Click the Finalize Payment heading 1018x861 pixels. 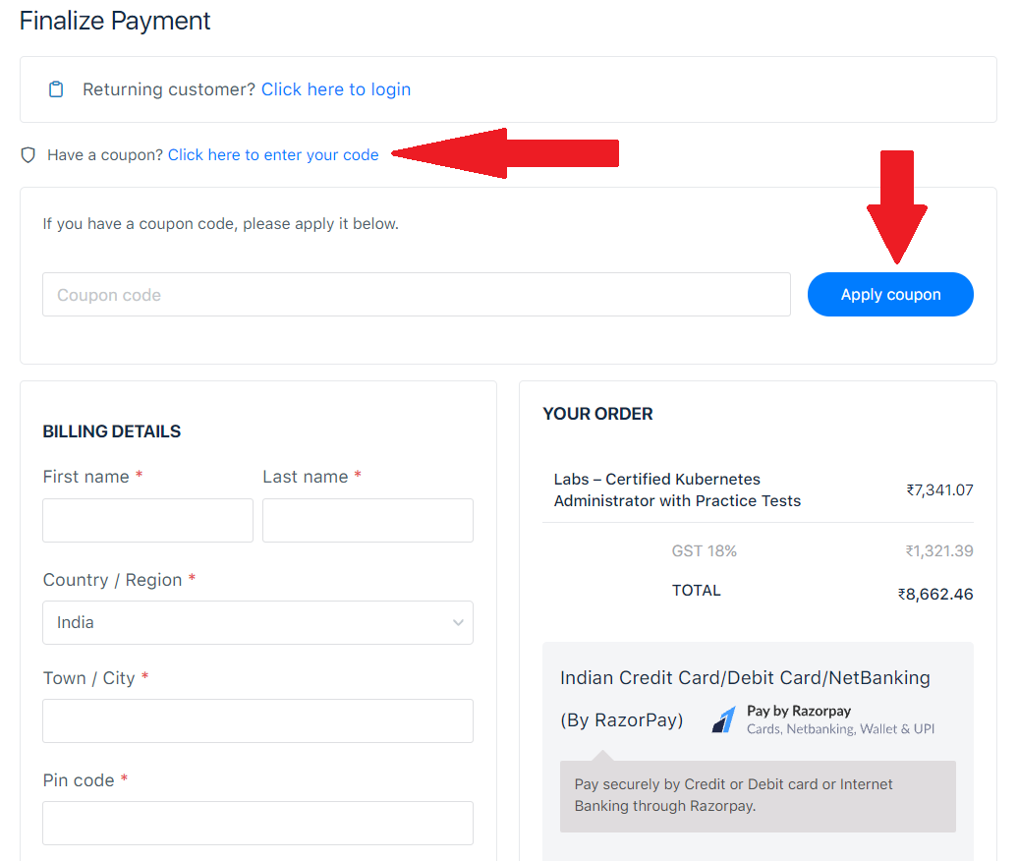coord(114,21)
